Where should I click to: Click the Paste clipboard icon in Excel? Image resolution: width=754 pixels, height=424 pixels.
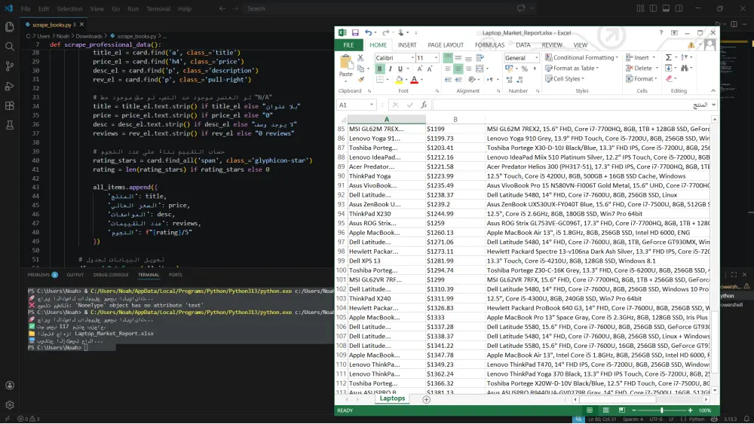[345, 63]
